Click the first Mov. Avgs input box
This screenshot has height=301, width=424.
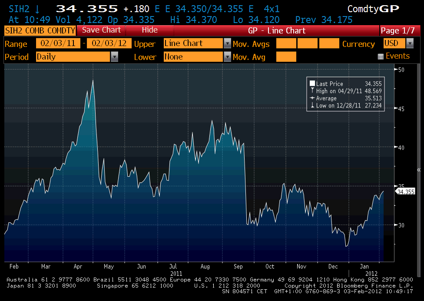pos(286,43)
